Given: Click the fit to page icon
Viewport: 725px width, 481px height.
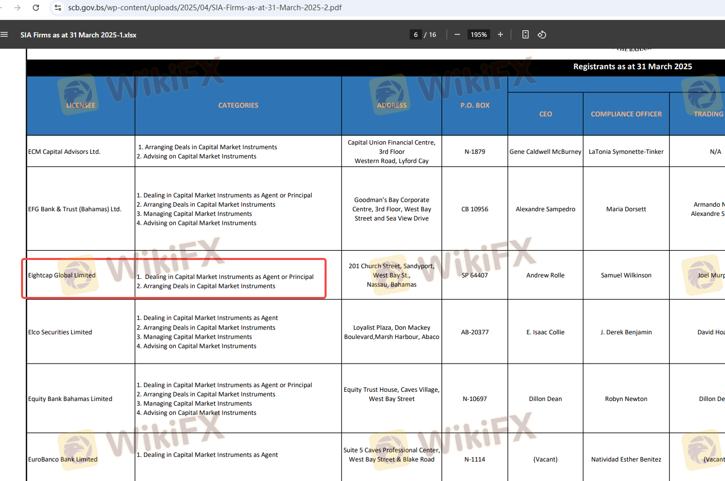Looking at the screenshot, I should pyautogui.click(x=525, y=35).
